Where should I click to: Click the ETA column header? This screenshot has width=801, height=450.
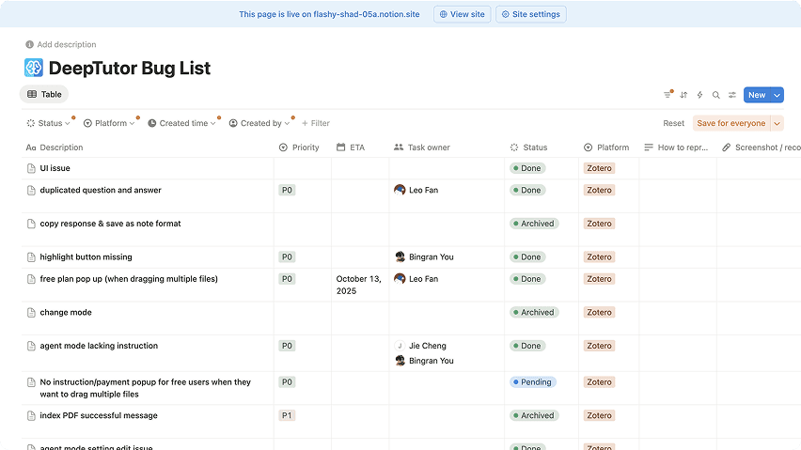(x=351, y=147)
